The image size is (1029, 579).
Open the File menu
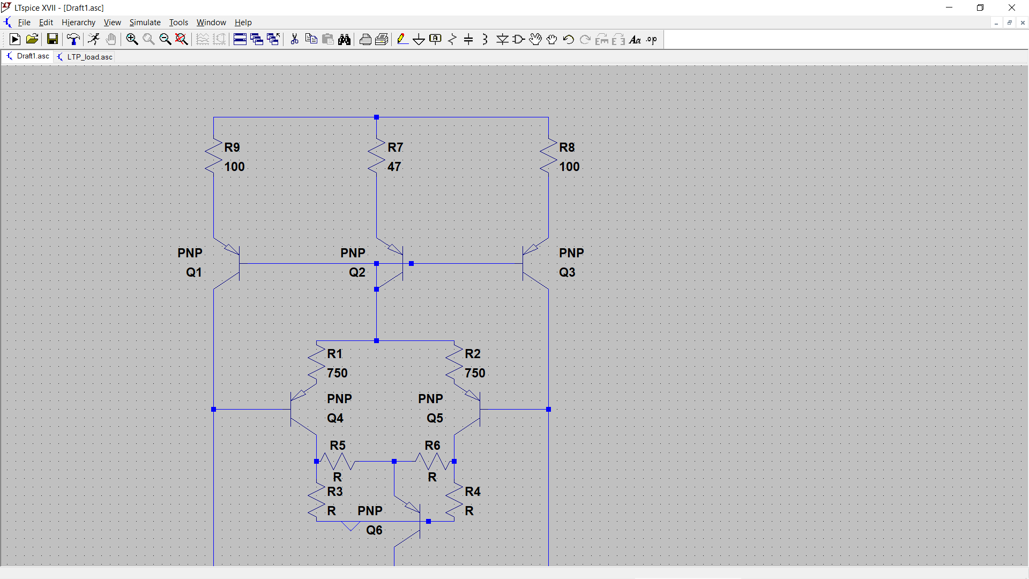click(x=24, y=23)
